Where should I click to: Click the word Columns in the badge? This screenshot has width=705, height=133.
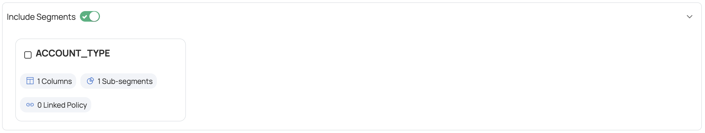[x=57, y=81]
